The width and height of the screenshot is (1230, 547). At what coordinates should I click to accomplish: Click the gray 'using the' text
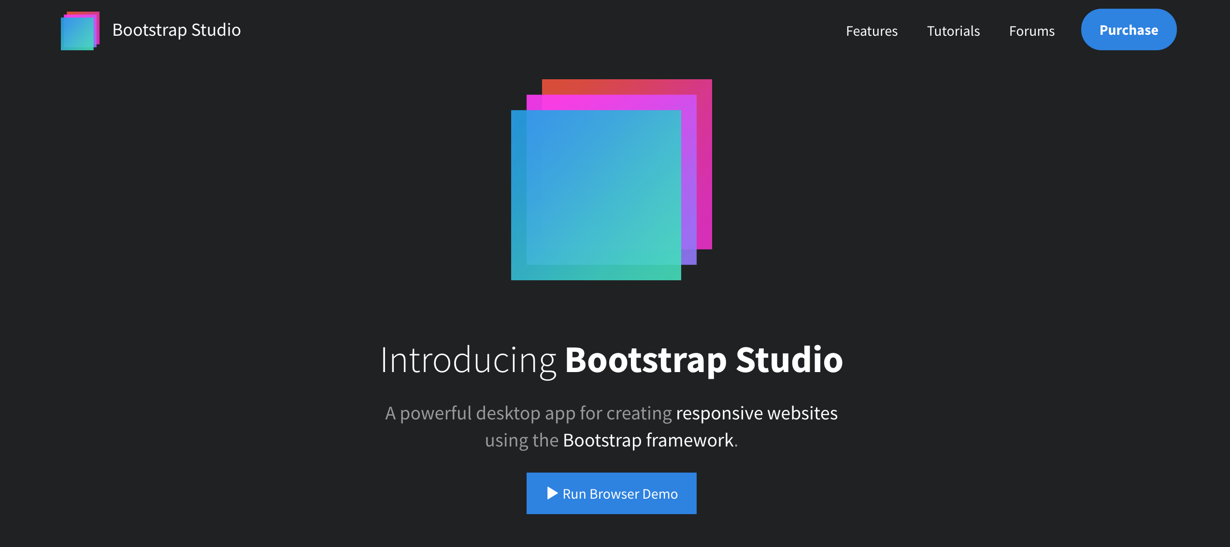tap(521, 441)
